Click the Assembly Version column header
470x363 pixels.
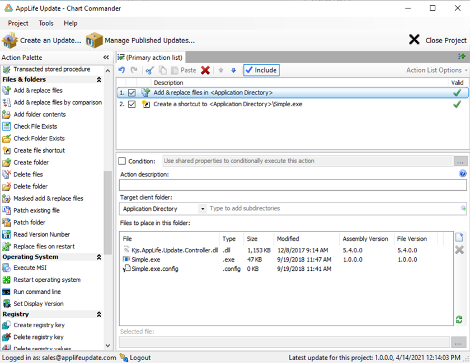click(x=365, y=239)
